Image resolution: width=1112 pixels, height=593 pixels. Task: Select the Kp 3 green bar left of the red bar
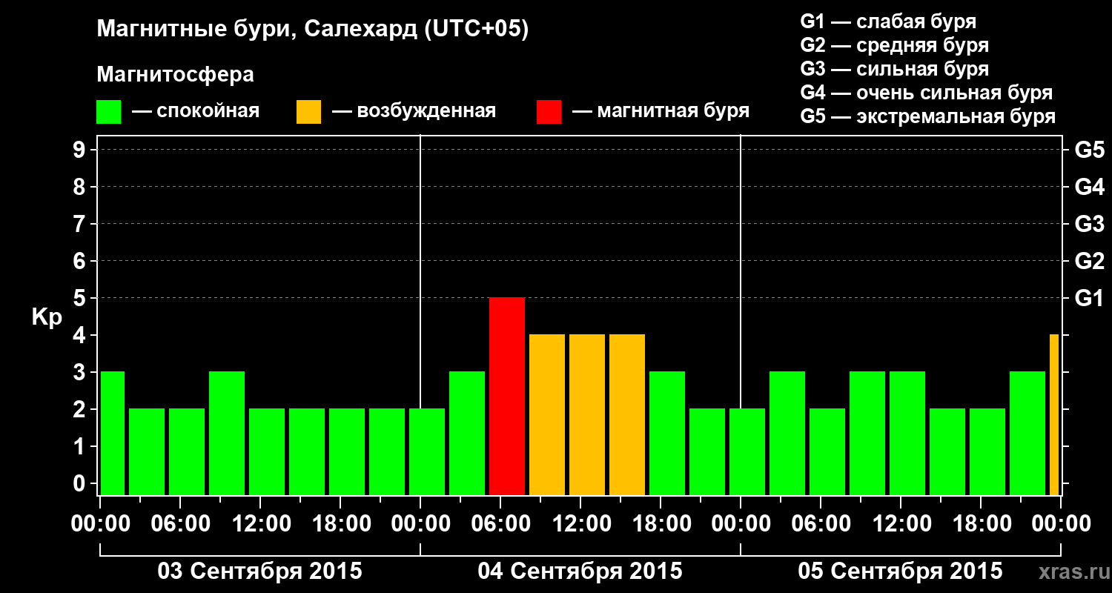467,434
